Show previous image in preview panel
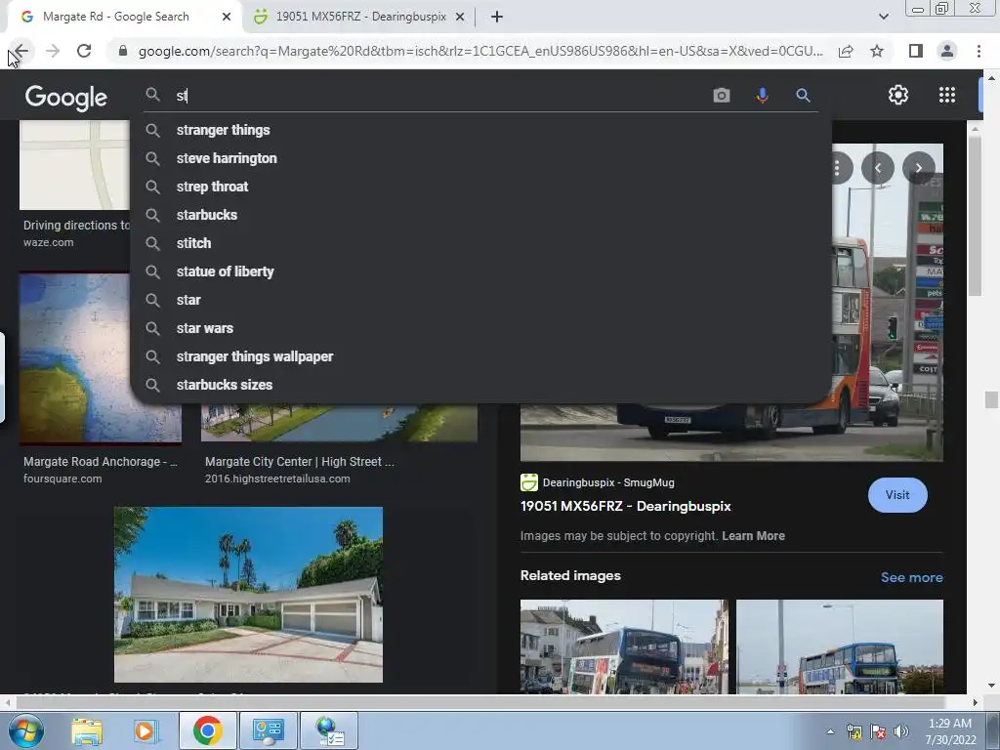Viewport: 1000px width, 750px height. [x=878, y=168]
